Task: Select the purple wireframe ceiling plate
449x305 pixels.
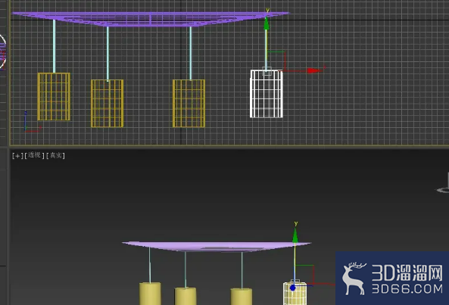Action: click(x=151, y=19)
